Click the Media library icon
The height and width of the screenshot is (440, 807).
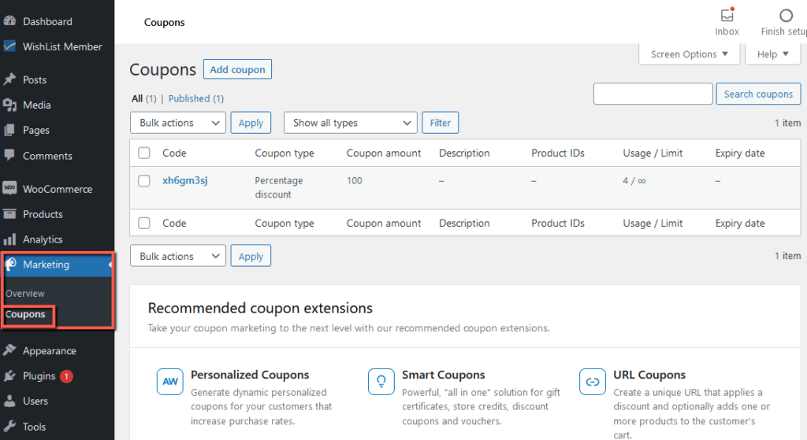[x=9, y=105]
